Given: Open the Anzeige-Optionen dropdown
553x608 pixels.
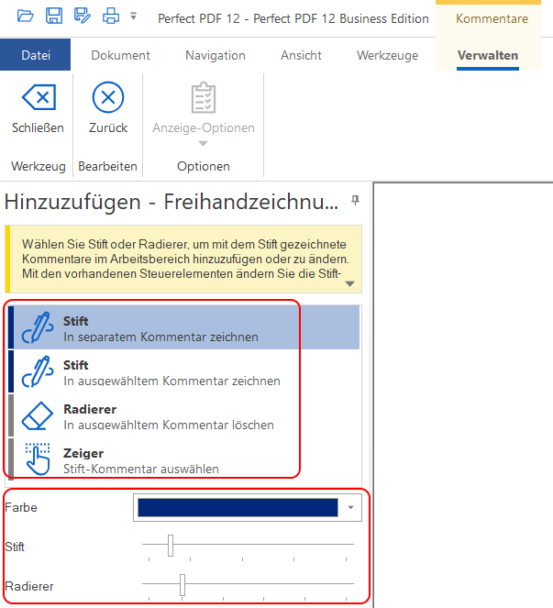Looking at the screenshot, I should (204, 115).
